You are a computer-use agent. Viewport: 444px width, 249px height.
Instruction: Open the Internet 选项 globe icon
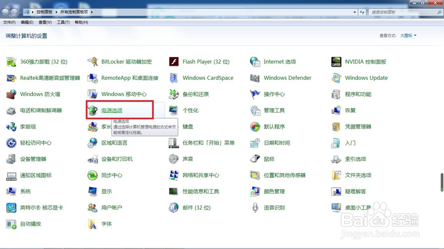point(255,62)
